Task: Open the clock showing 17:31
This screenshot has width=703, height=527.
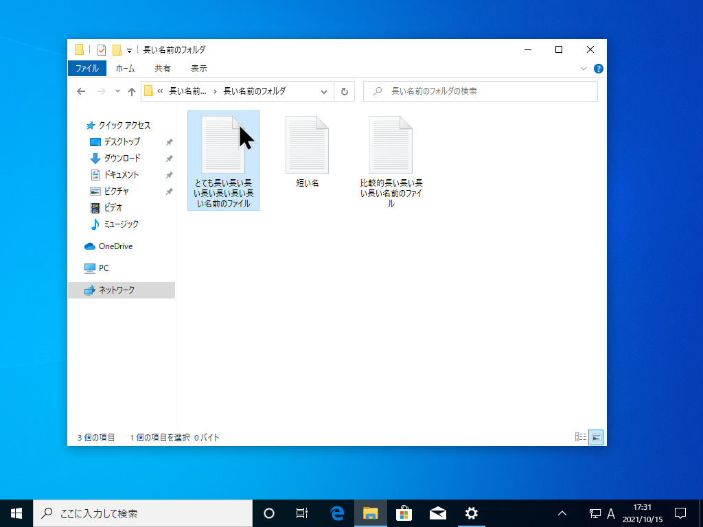Action: tap(643, 513)
